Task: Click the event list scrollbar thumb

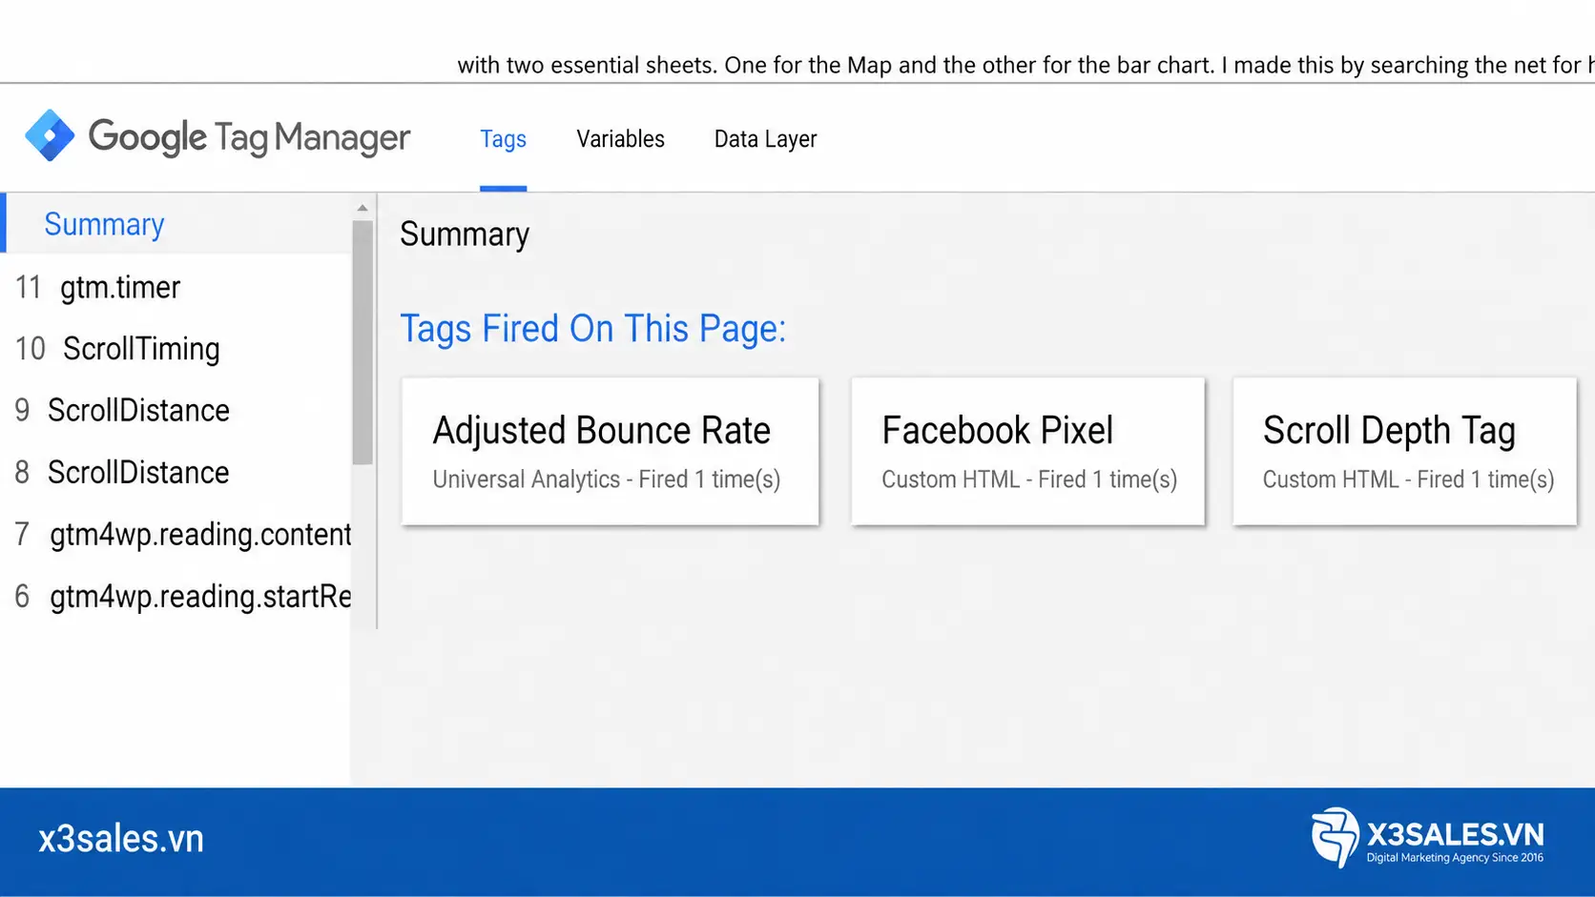Action: (x=362, y=342)
